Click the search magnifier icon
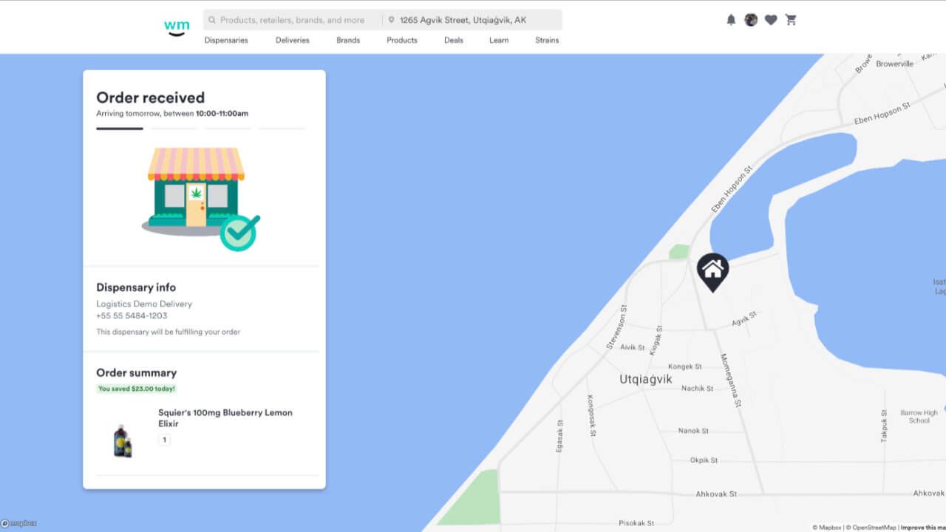This screenshot has width=946, height=532. click(x=212, y=20)
